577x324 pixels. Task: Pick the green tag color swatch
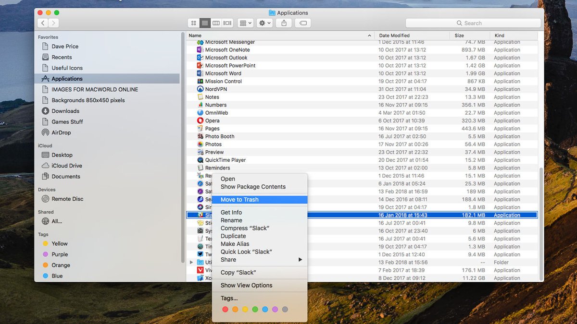coord(255,309)
